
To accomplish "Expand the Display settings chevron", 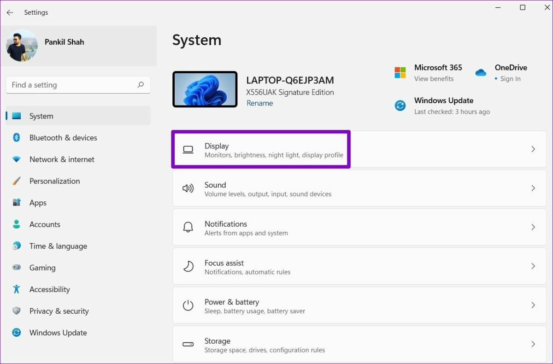I will click(x=533, y=149).
